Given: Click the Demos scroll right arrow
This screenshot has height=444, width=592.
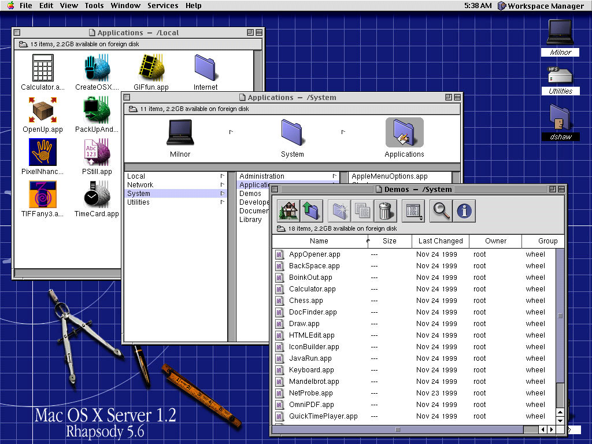Looking at the screenshot, I should pyautogui.click(x=552, y=430).
